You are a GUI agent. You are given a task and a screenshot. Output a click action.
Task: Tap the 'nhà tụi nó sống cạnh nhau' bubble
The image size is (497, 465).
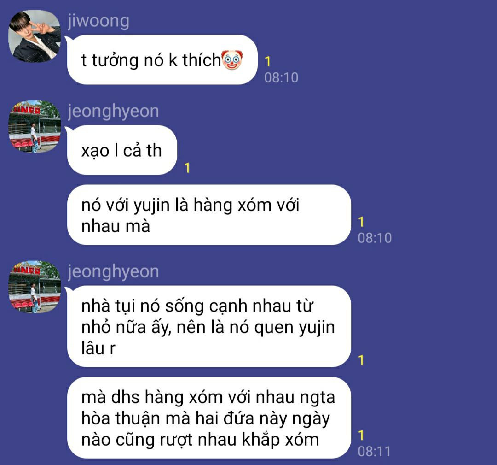click(209, 326)
